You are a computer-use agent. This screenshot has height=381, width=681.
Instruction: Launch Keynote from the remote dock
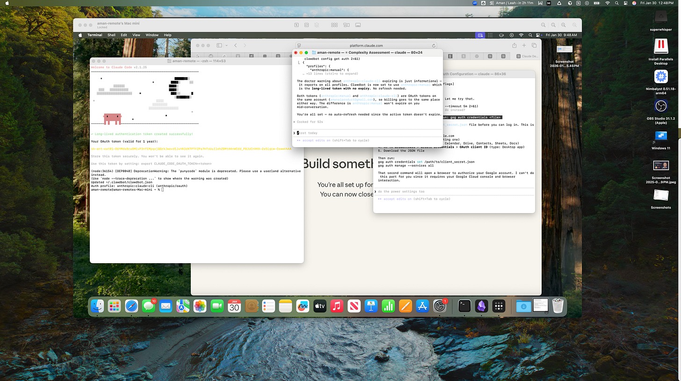point(371,306)
